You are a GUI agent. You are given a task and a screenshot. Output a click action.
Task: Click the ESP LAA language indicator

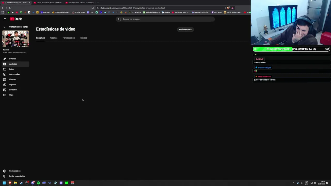pyautogui.click(x=307, y=183)
